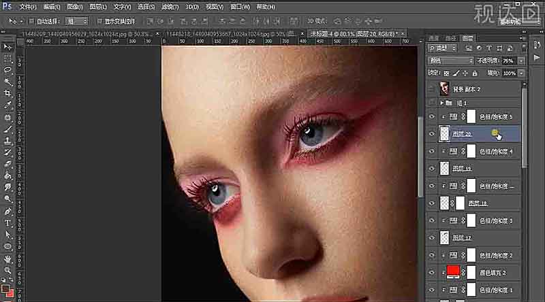The image size is (545, 302).
Task: Open the auto-select 组 dropdown
Action: tap(77, 22)
